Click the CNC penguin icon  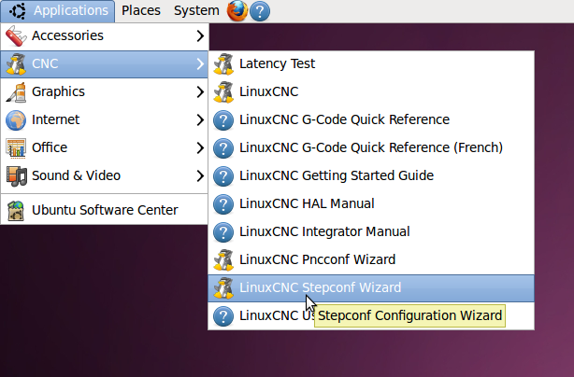[16, 64]
